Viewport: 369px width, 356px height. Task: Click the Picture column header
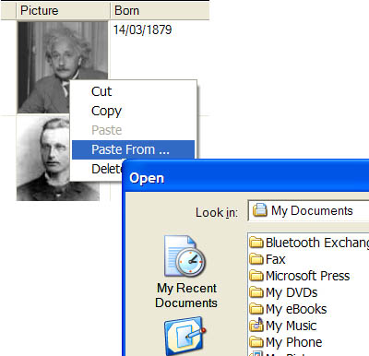point(63,10)
